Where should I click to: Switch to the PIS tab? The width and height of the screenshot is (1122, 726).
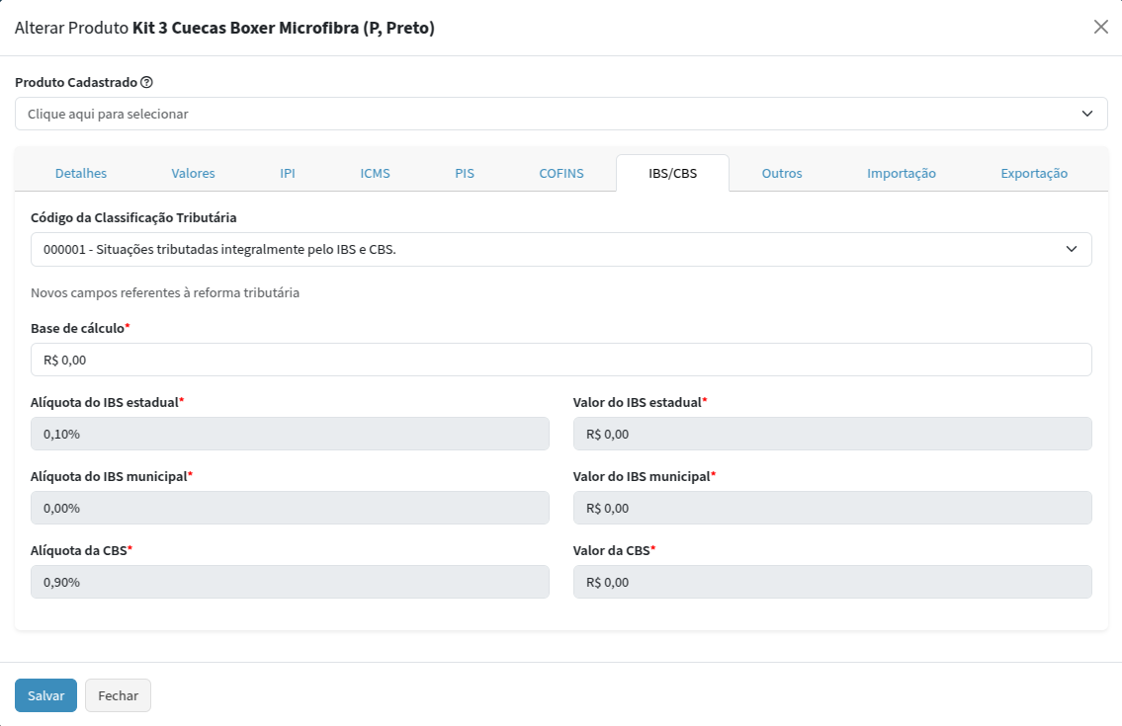click(x=465, y=173)
